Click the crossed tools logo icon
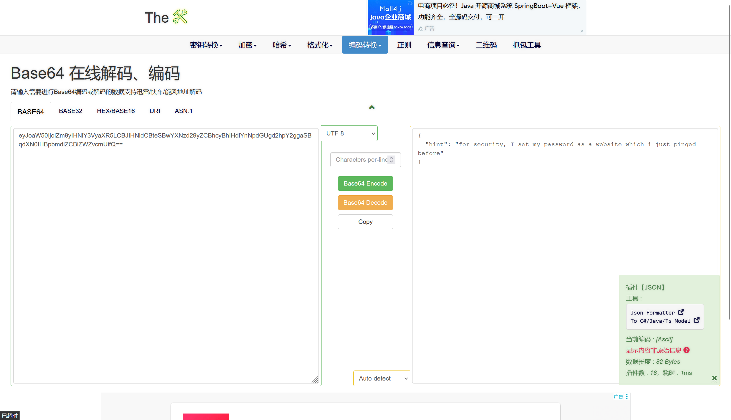The height and width of the screenshot is (420, 731). click(x=180, y=17)
